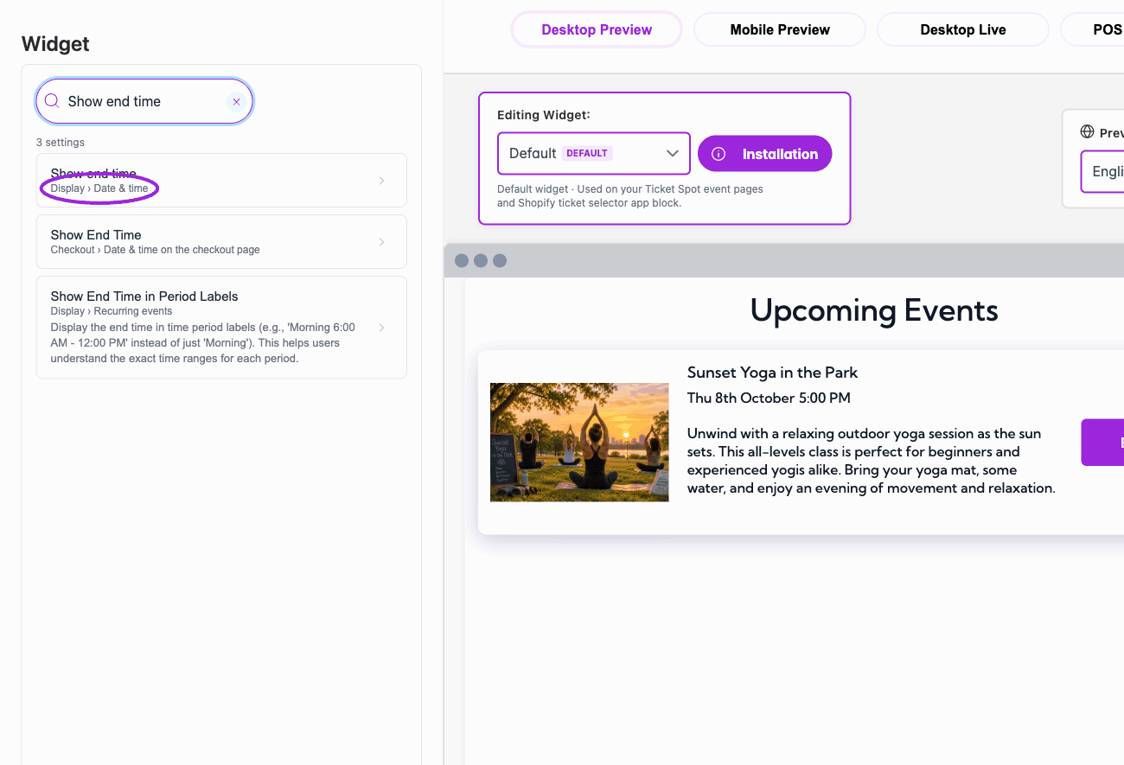Click the Editing Widget label
1124x765 pixels.
tap(545, 115)
